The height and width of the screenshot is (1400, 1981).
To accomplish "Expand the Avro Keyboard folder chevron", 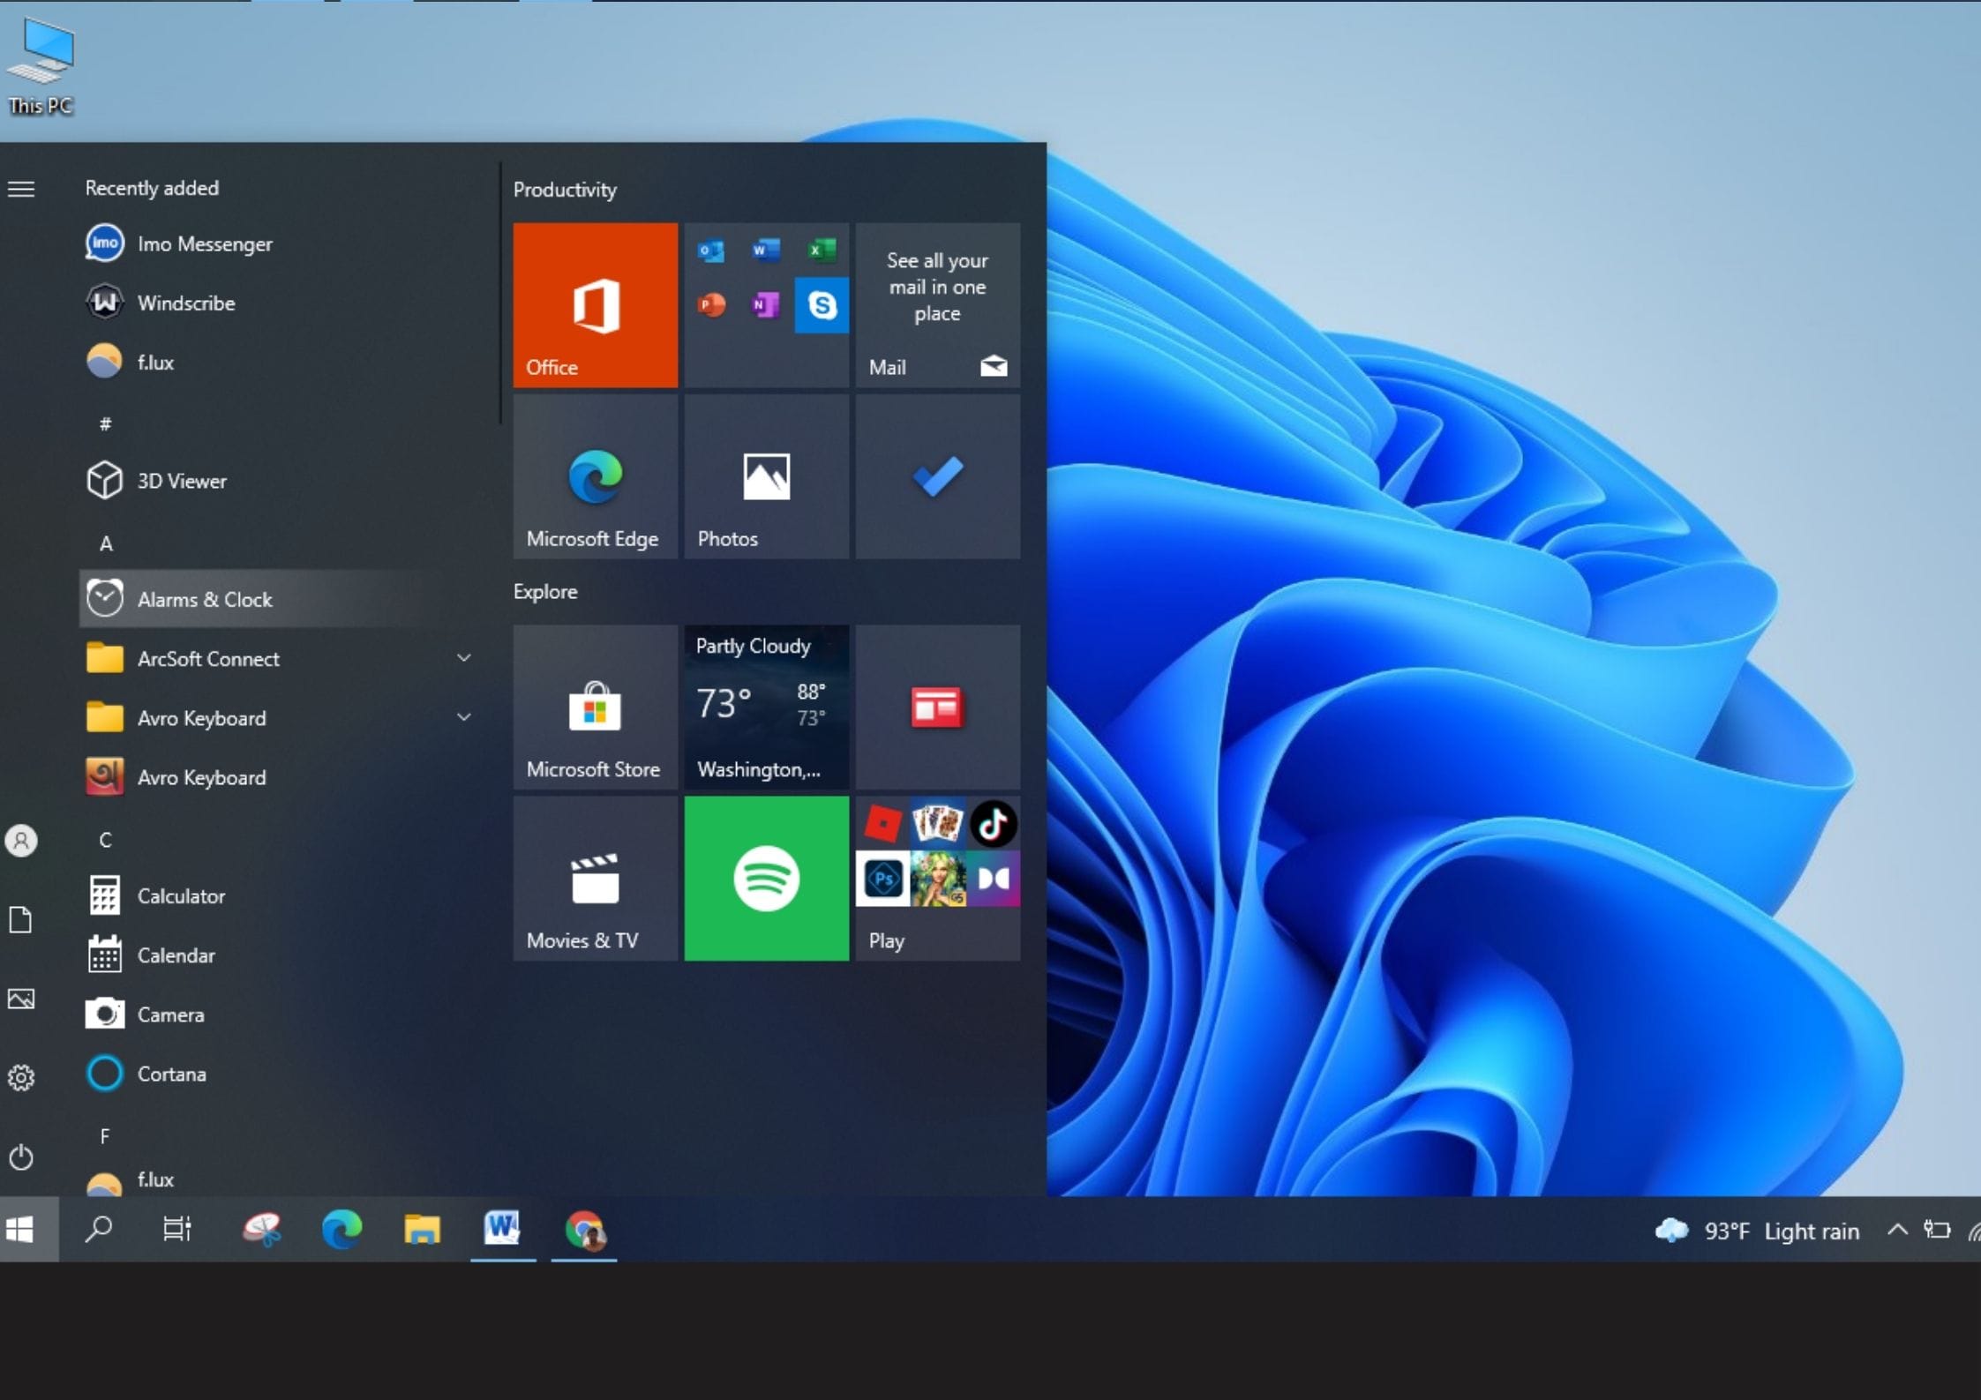I will tap(463, 717).
